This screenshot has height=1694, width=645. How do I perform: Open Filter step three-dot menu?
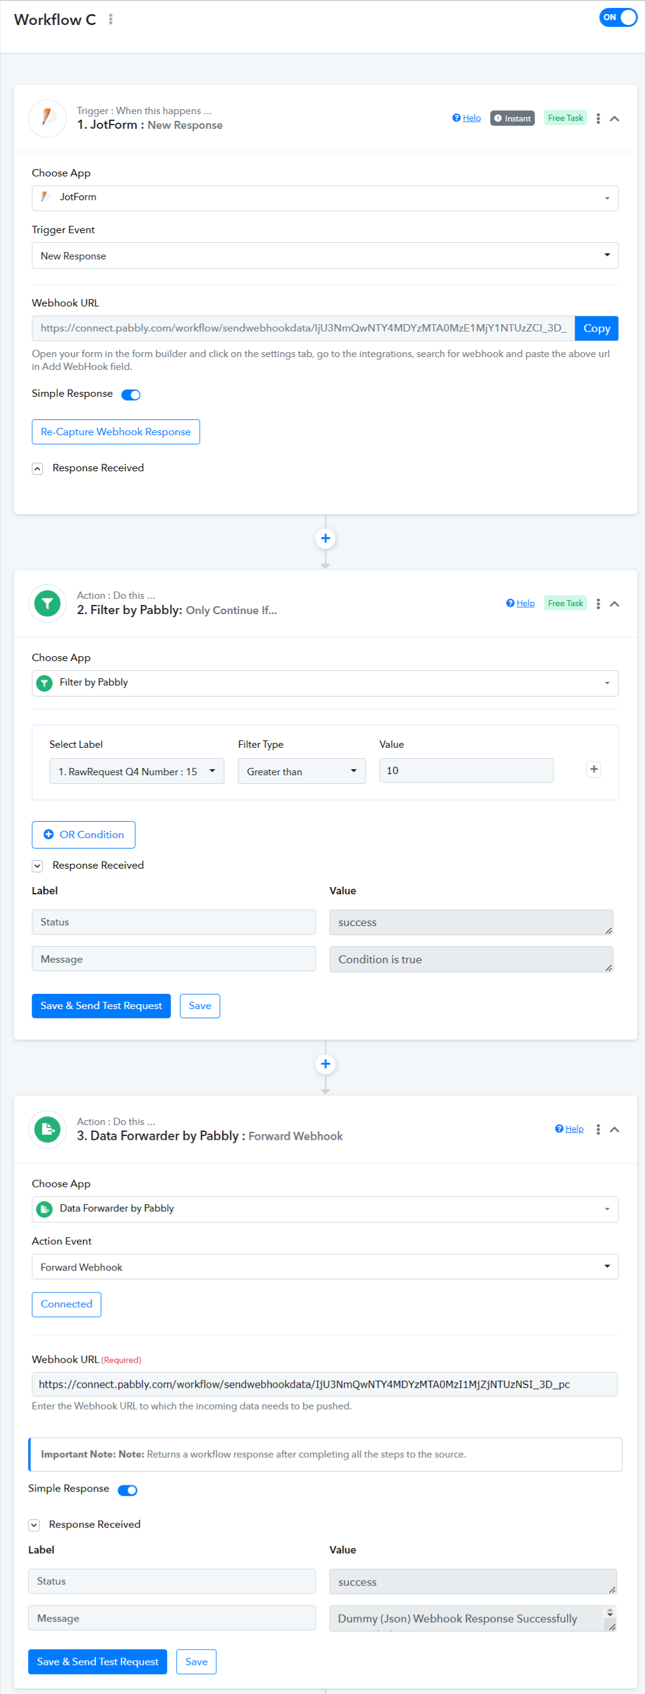point(597,604)
